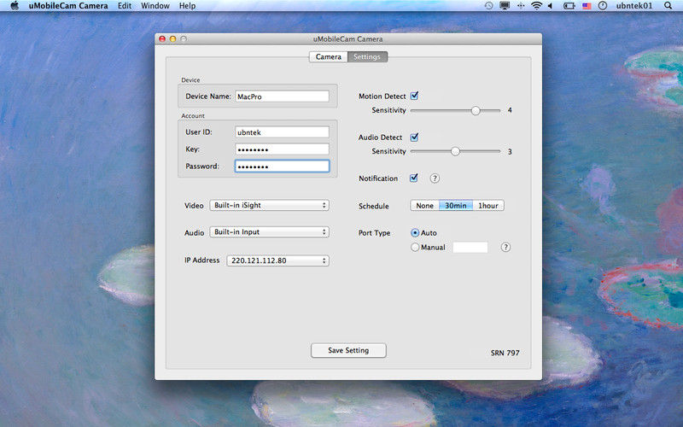Viewport: 683px width, 427px height.
Task: Click the SRN 797 text
Action: click(x=505, y=353)
